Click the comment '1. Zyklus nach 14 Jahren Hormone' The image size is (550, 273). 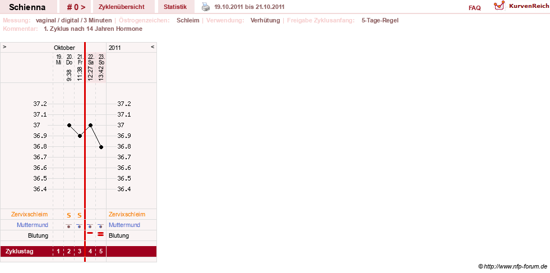coord(93,29)
